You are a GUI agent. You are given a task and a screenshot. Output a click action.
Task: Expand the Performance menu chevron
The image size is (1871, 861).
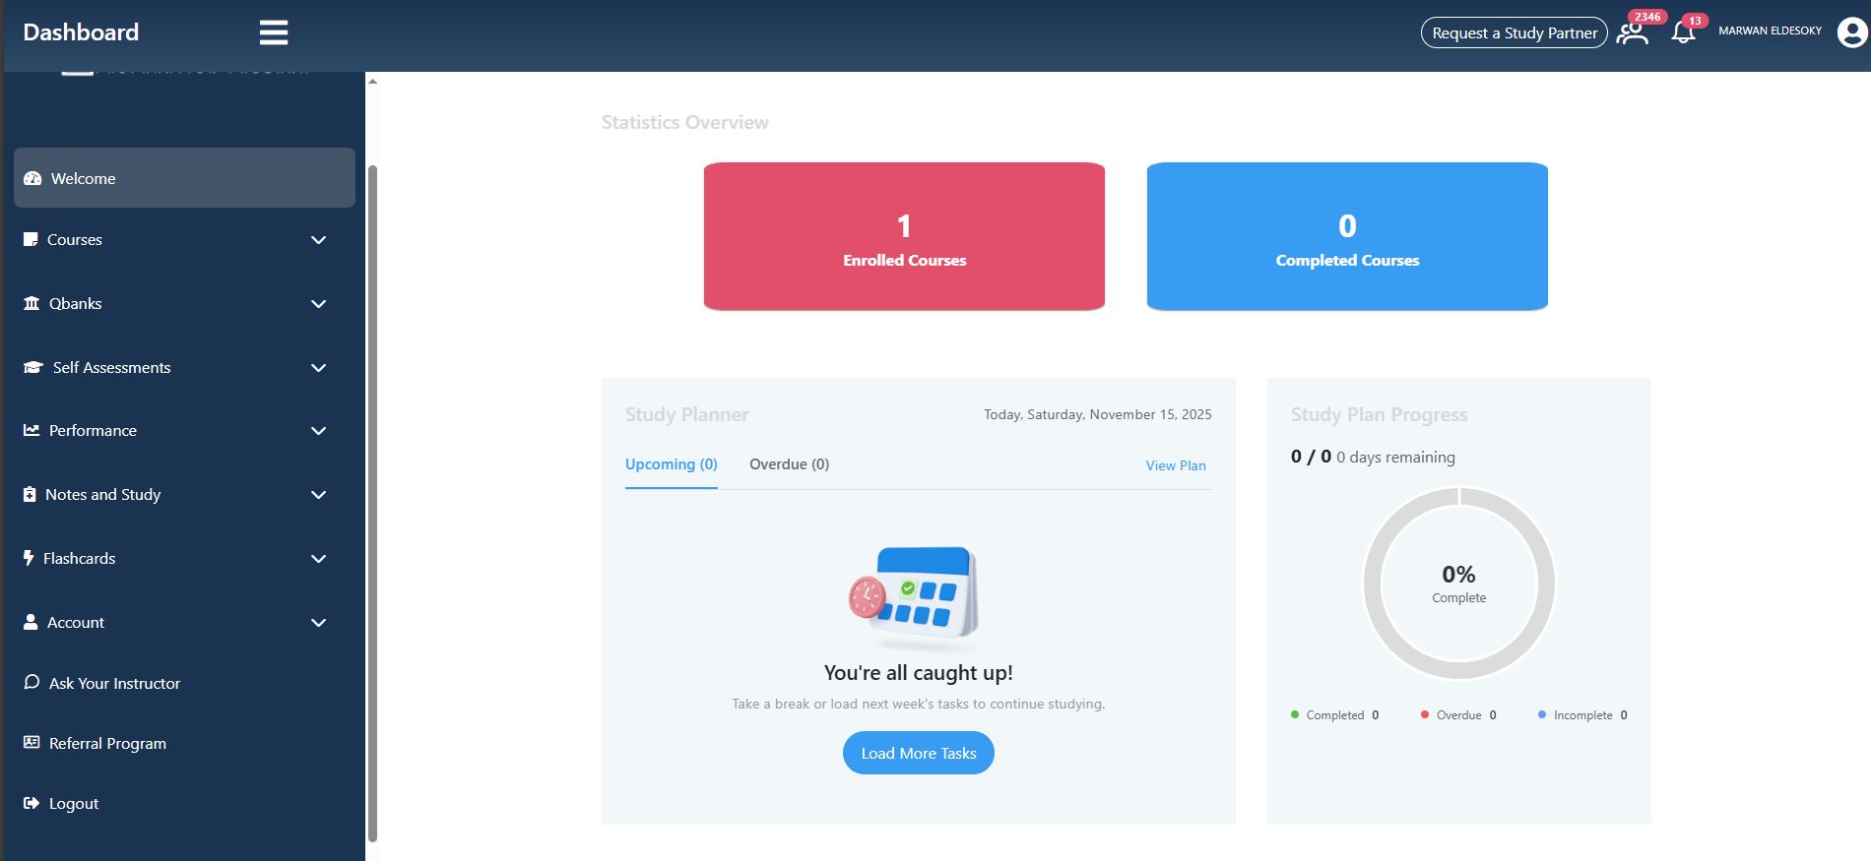pyautogui.click(x=318, y=431)
